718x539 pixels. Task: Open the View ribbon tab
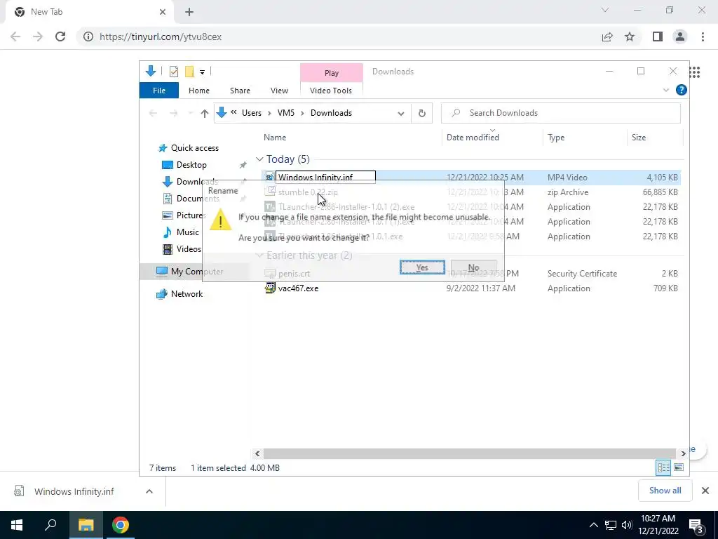coord(279,91)
